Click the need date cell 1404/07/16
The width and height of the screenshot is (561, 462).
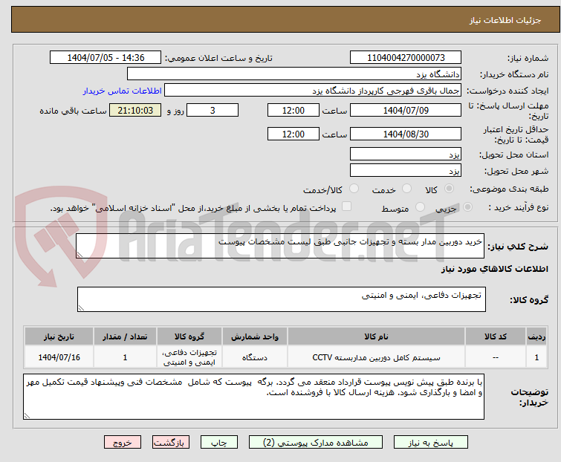59,357
